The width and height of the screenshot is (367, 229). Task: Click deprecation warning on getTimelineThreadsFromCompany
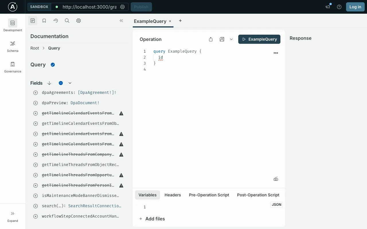tap(121, 155)
